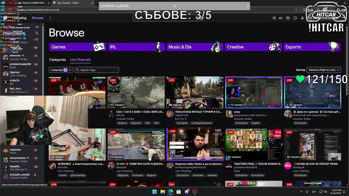Image resolution: width=349 pixels, height=196 pixels.
Task: Click the Twitch drops circular icon in header
Action: (274, 18)
